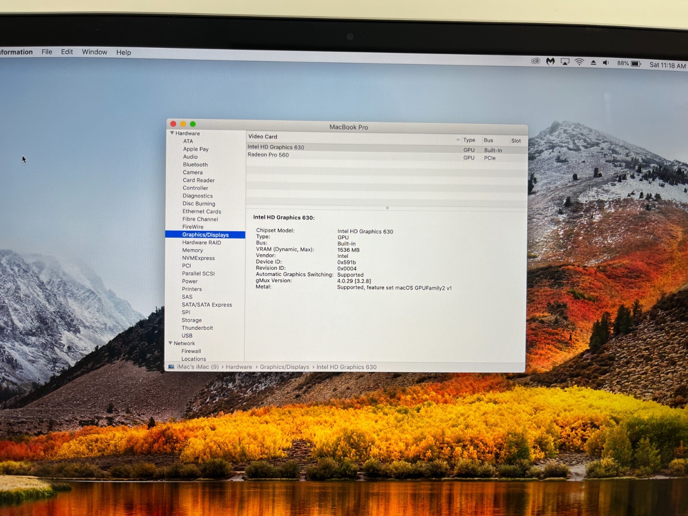
Task: Select Storage in the sidebar
Action: click(192, 320)
